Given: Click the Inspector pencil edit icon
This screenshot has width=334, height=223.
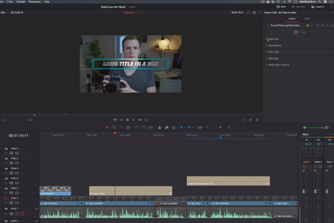Looking at the screenshot, I should tap(322, 26).
